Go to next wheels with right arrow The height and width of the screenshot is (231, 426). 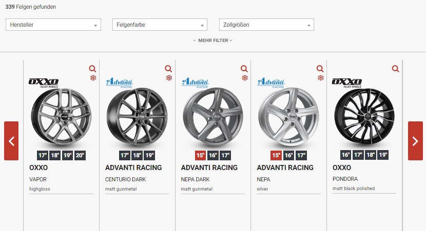(x=415, y=141)
